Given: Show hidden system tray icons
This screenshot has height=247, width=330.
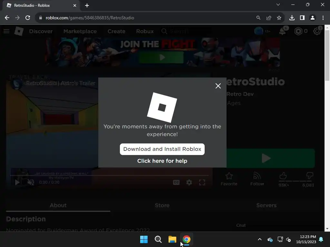Looking at the screenshot, I should tap(260, 239).
